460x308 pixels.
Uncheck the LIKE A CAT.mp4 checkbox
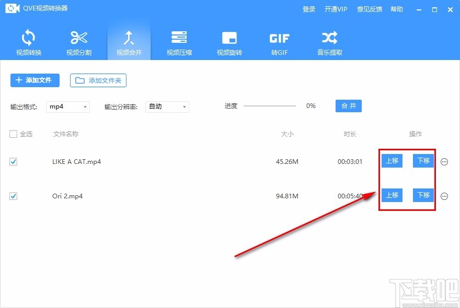click(13, 162)
